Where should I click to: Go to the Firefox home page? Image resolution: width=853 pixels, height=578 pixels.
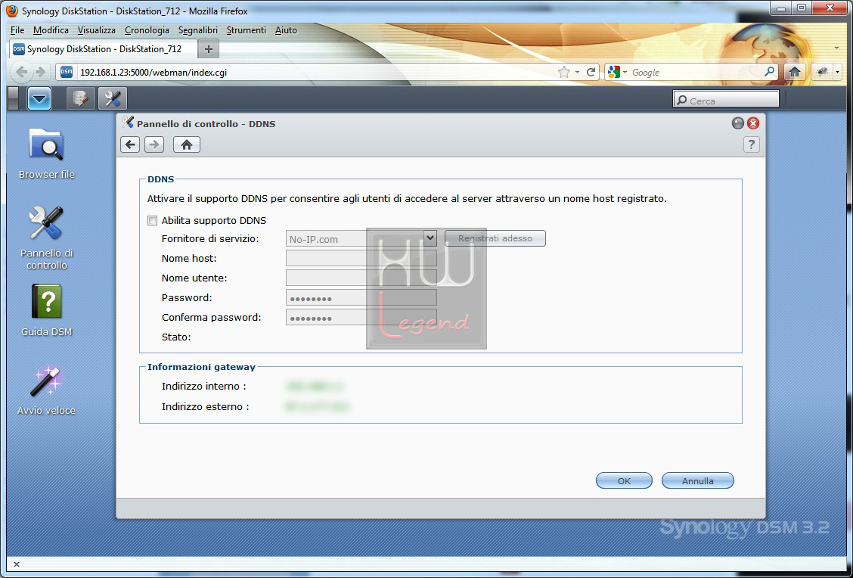pos(794,72)
